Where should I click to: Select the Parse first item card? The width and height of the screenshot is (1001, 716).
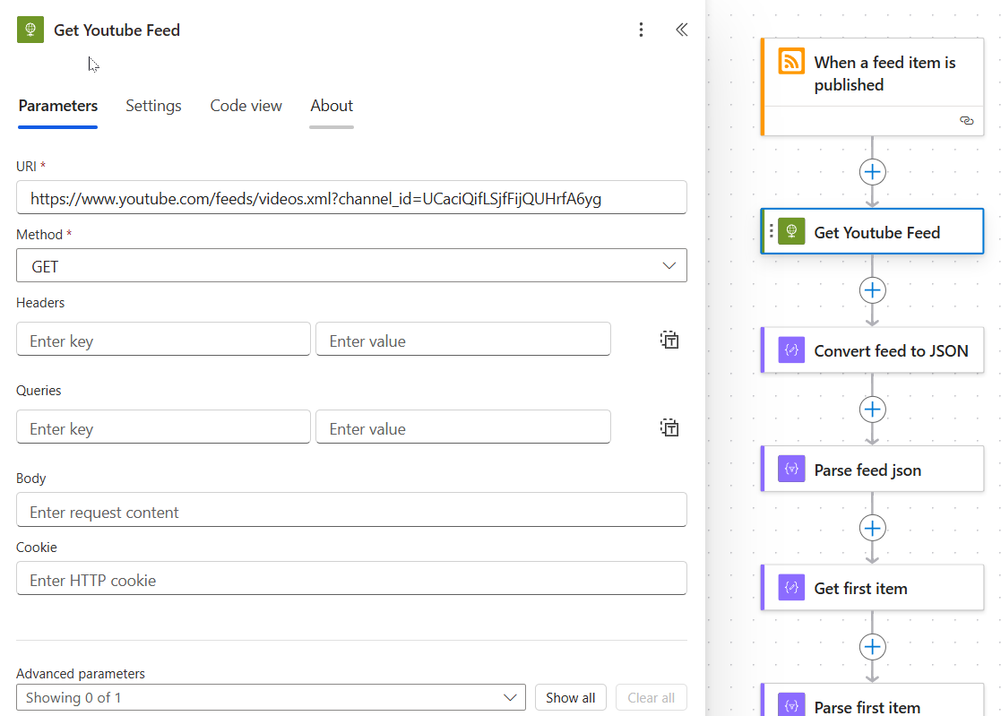click(872, 701)
